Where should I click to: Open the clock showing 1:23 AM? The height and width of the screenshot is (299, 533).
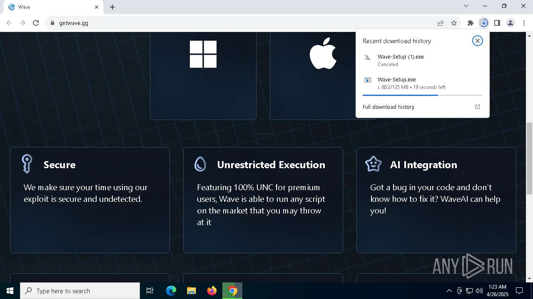click(x=497, y=291)
